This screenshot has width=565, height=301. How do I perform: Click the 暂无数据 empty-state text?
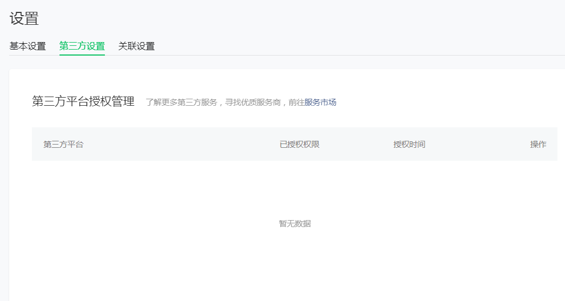(295, 224)
